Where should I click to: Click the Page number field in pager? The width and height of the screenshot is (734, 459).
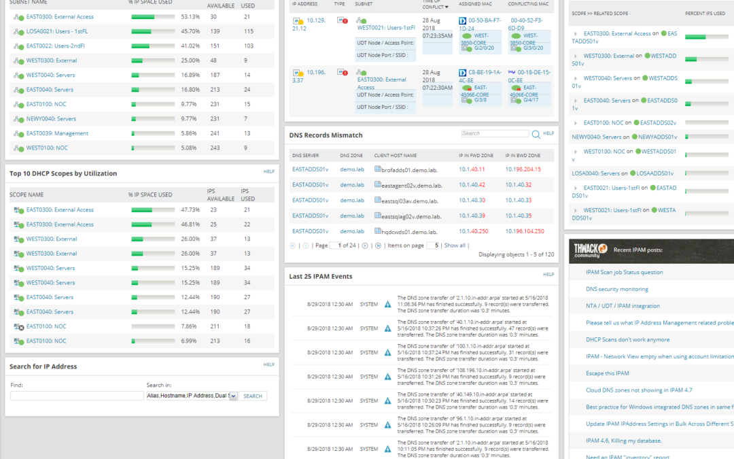[335, 245]
